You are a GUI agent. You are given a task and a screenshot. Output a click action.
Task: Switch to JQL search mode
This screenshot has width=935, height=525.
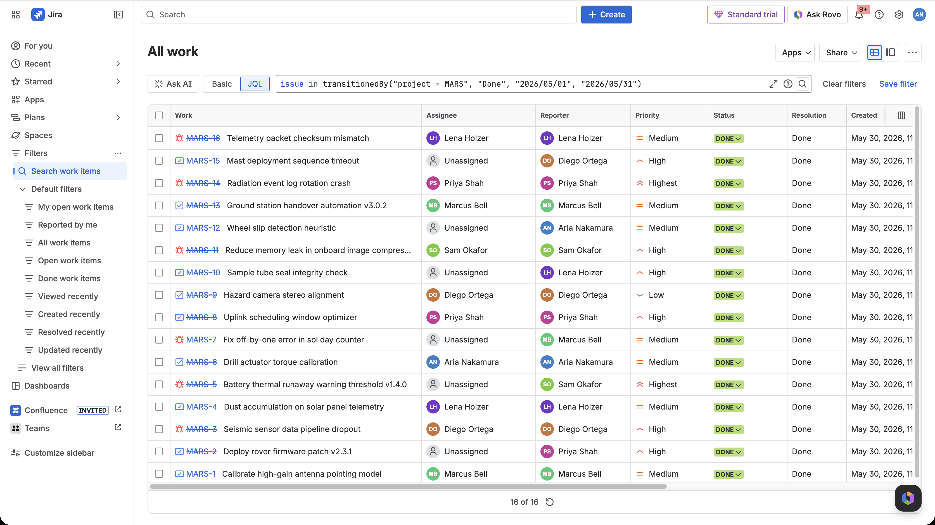coord(255,84)
